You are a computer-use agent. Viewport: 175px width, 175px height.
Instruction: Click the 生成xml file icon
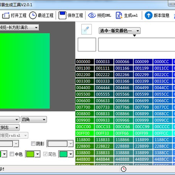click(119, 16)
